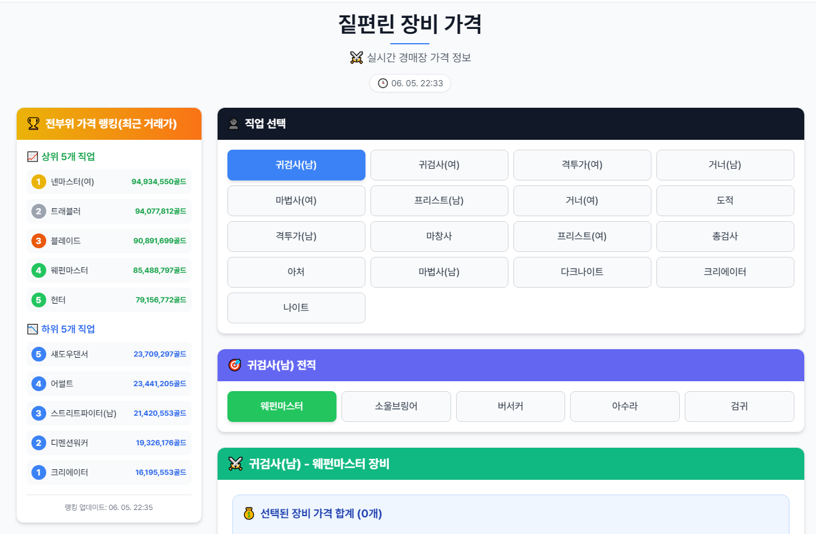
Task: Select the 다크나이트 job button
Action: (582, 272)
